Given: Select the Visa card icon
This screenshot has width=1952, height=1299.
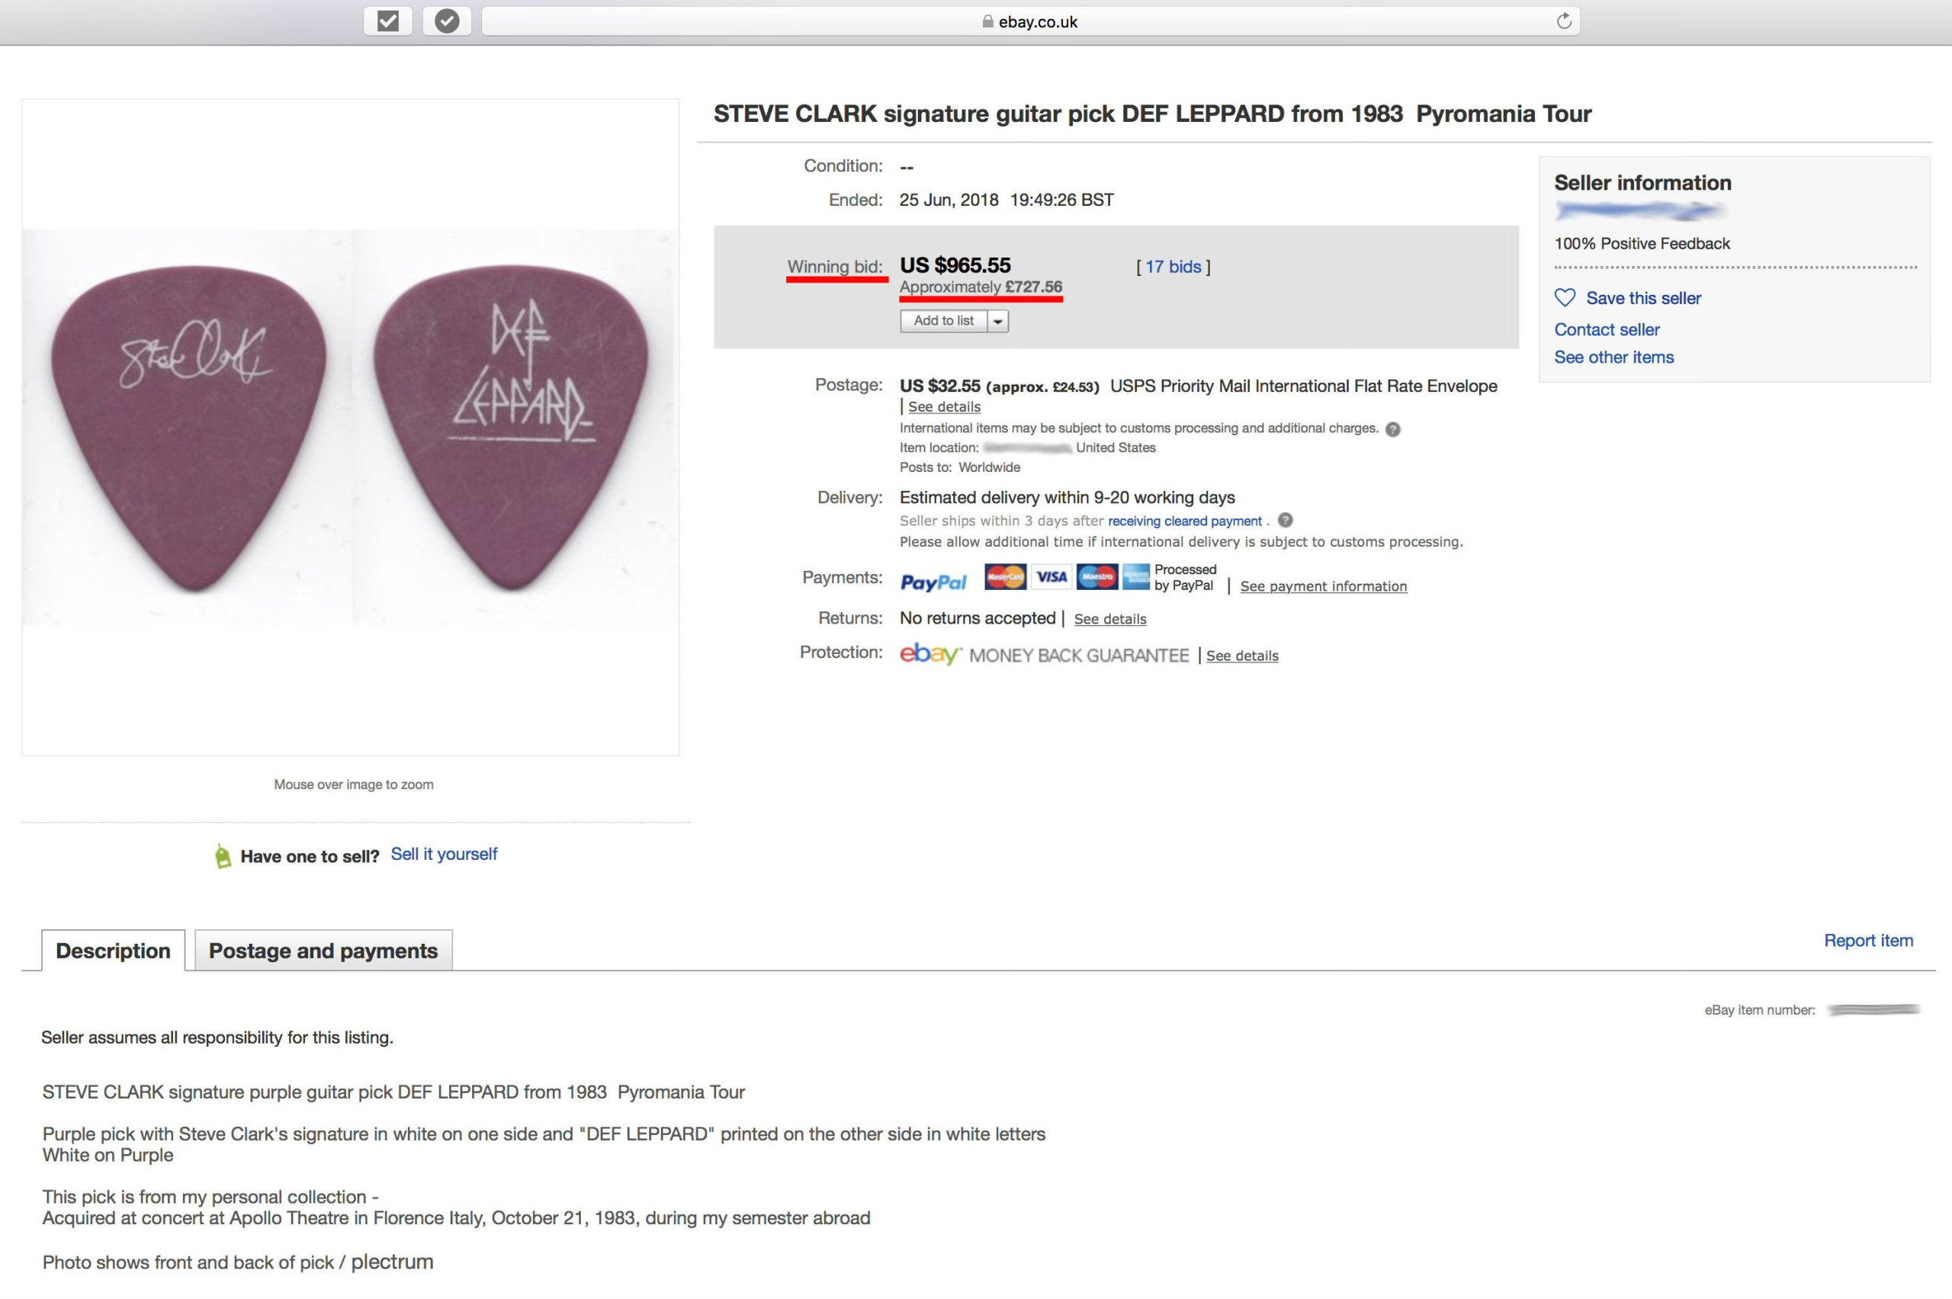Looking at the screenshot, I should point(1051,576).
